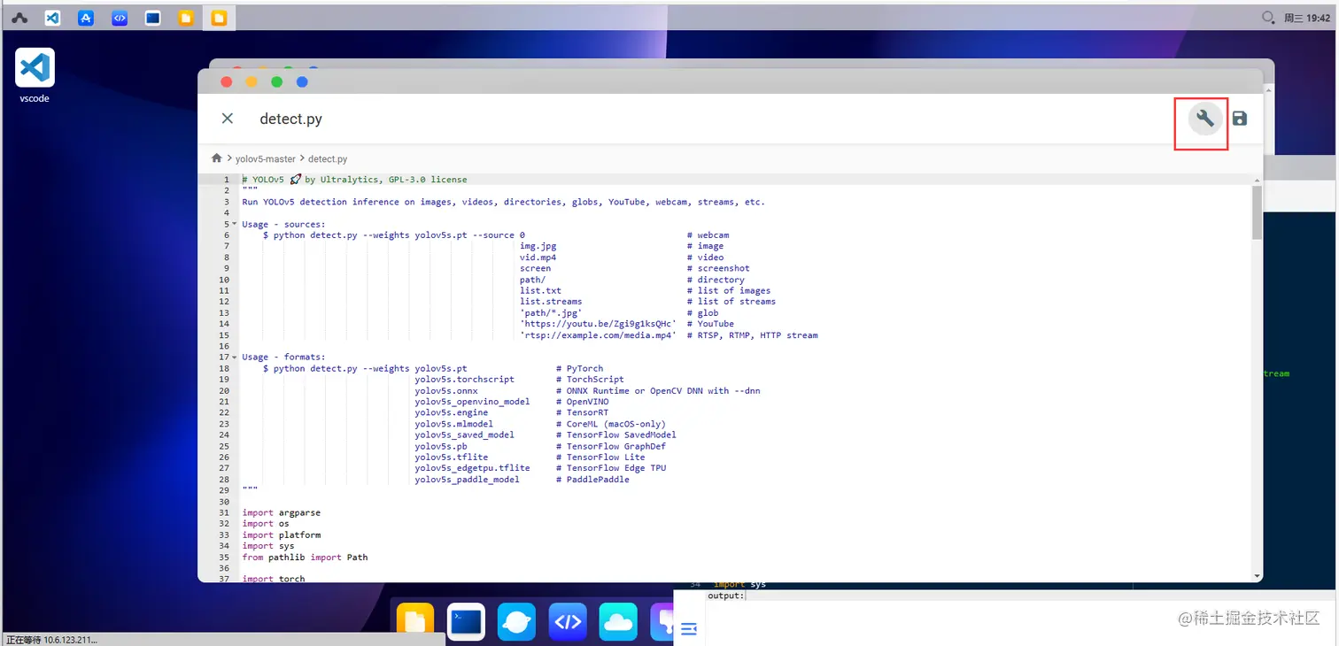The height and width of the screenshot is (646, 1339).
Task: Click the '# RTSP, RTMP, HTTP stream' comment
Action: point(753,335)
